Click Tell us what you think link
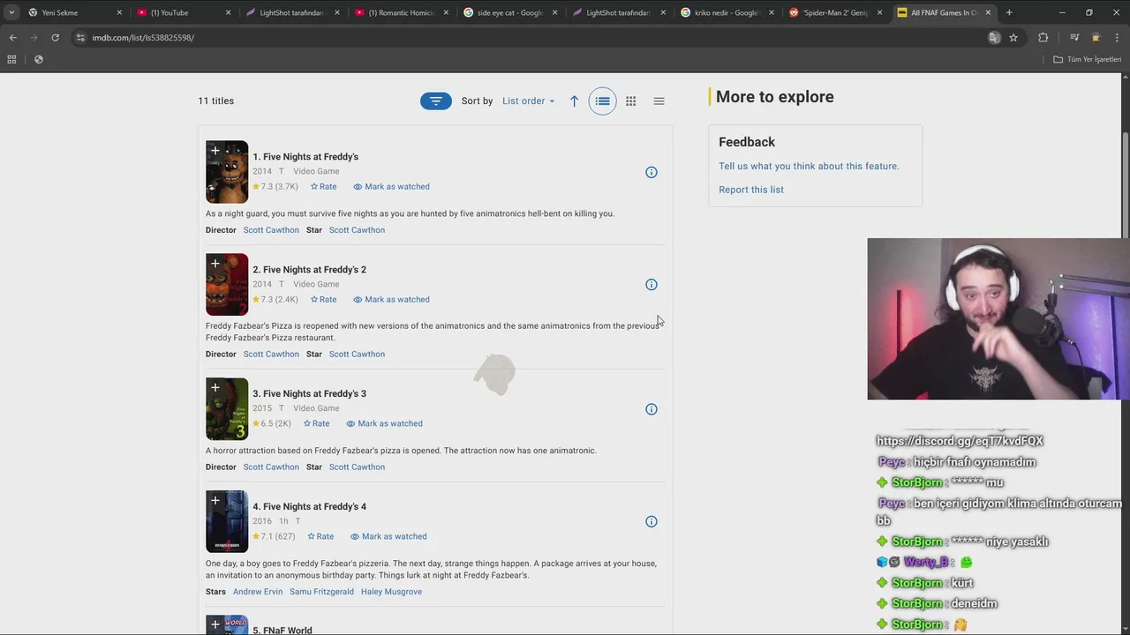Screen dimensions: 1130x635 809,166
